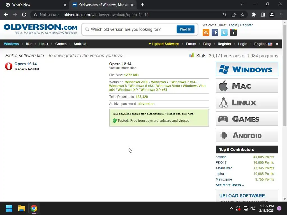287x215 pixels.
Task: Click the red Opera logo icon
Action: pos(9,66)
